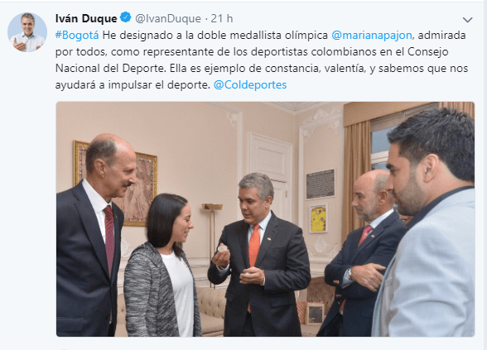Screen dimensions: 487x350
Task: Click the @IvanDuque handle
Action: click(x=168, y=18)
